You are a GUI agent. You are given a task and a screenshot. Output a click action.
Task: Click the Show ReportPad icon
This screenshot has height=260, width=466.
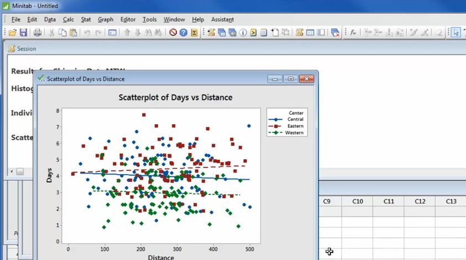click(264, 32)
